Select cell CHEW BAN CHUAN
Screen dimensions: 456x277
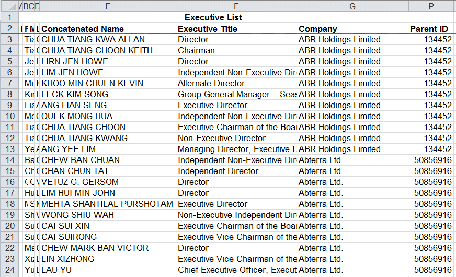click(108, 160)
